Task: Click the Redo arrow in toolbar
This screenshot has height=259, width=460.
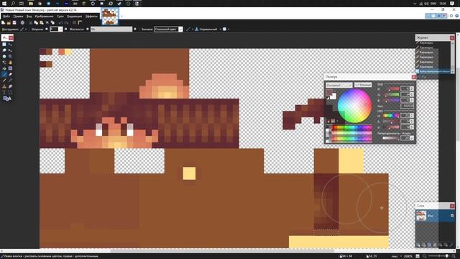Action: [x=67, y=22]
